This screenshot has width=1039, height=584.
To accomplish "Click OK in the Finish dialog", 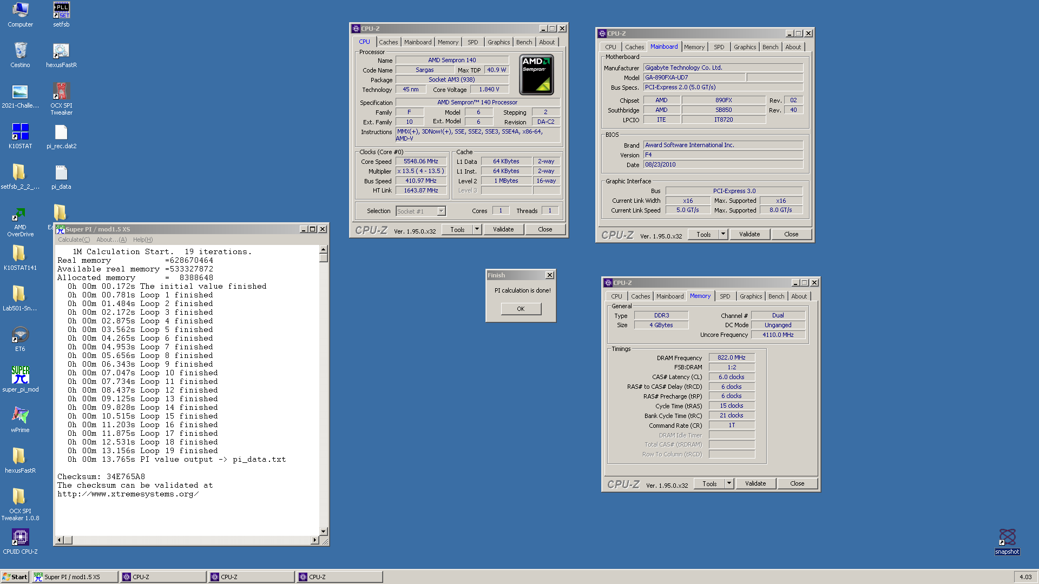I will tap(521, 309).
